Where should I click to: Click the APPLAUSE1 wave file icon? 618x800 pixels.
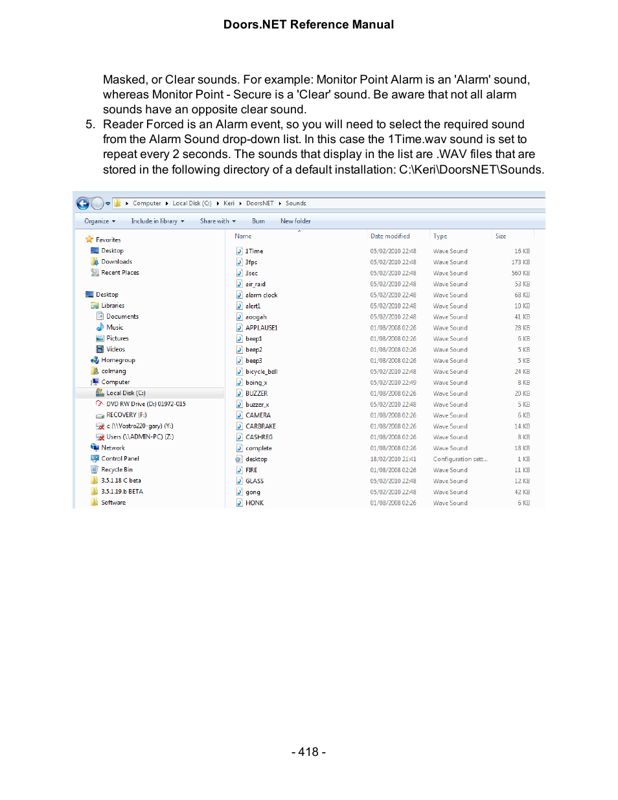click(239, 328)
